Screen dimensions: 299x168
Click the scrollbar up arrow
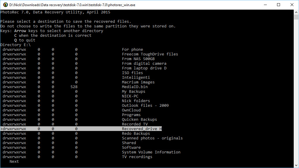(x=296, y=12)
